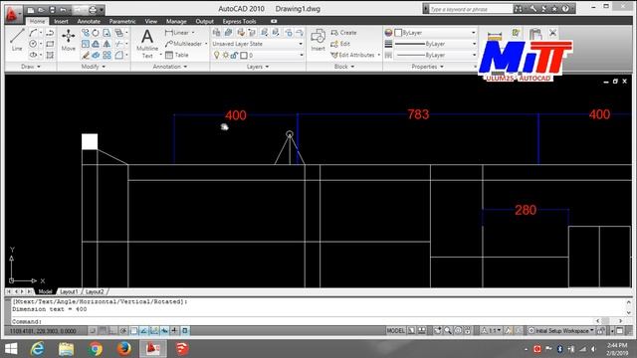Toggle Ortho Mode in status bar
Image resolution: width=637 pixels, height=358 pixels.
click(112, 331)
